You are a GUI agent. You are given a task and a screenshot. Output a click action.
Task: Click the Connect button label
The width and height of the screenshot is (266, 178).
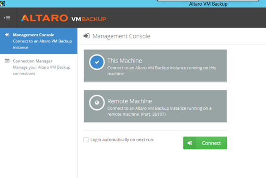coord(211,143)
